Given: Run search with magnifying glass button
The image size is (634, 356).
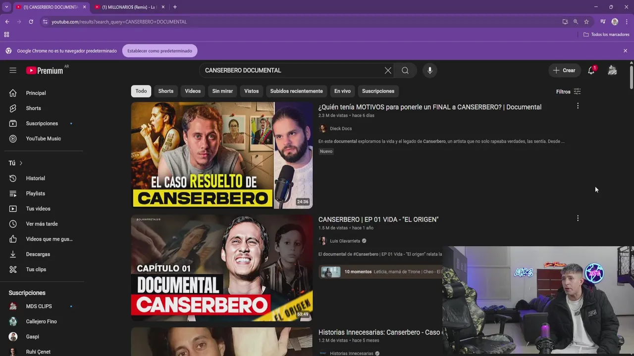Looking at the screenshot, I should point(405,70).
